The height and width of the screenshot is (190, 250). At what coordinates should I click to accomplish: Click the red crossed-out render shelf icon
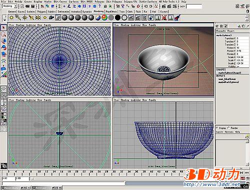(164, 17)
